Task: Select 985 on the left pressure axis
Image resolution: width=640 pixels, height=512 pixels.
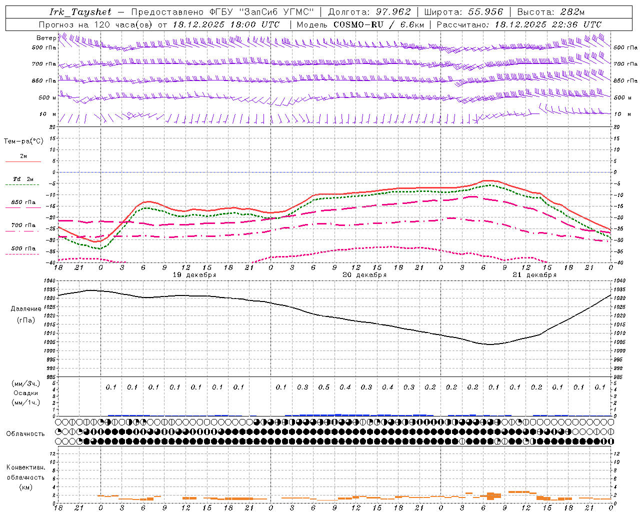Action: click(x=51, y=377)
